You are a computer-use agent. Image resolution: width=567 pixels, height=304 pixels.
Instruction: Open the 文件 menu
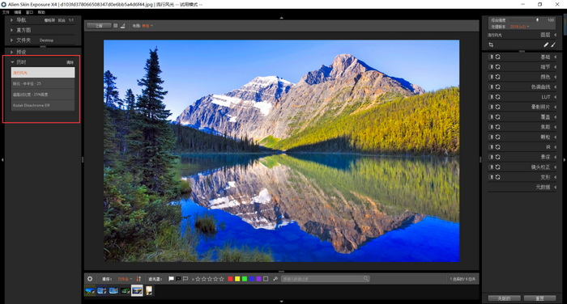pyautogui.click(x=6, y=12)
